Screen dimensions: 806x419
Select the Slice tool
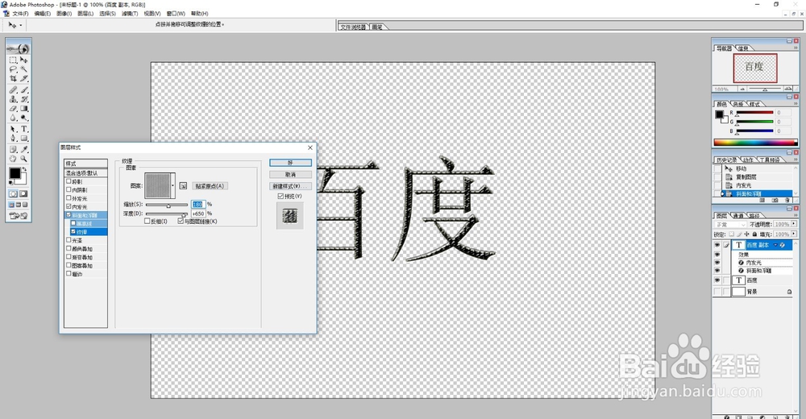23,78
